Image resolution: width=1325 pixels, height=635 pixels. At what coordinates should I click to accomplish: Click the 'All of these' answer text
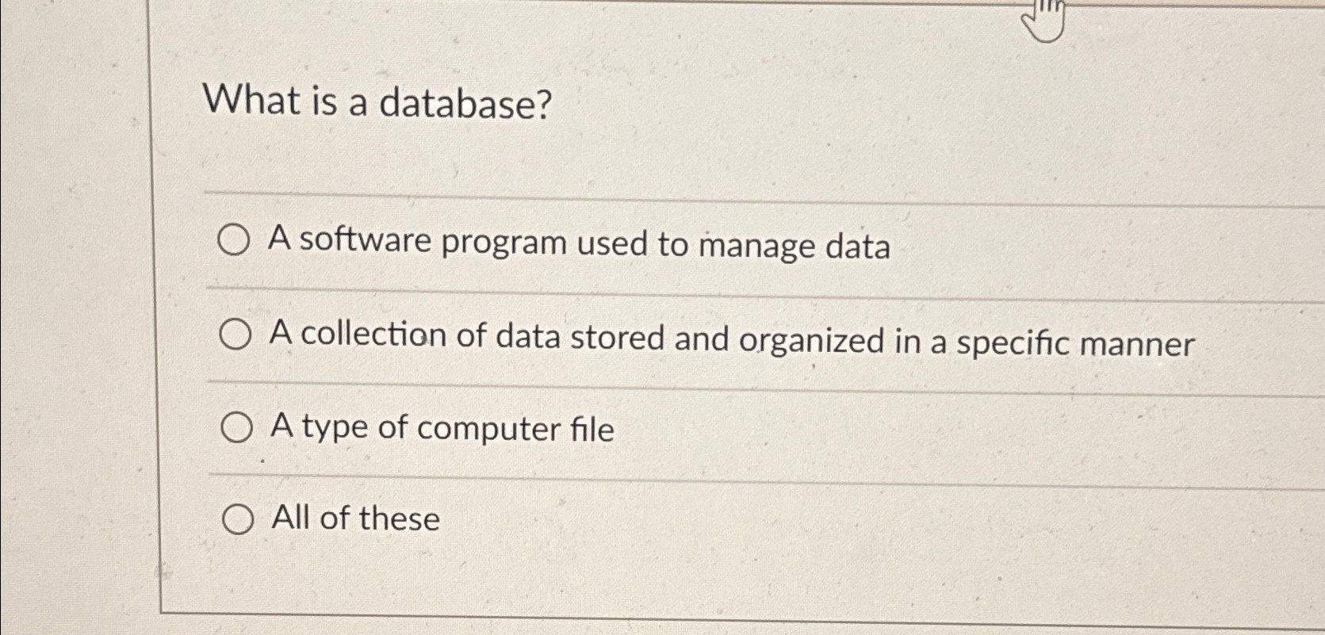pos(354,519)
